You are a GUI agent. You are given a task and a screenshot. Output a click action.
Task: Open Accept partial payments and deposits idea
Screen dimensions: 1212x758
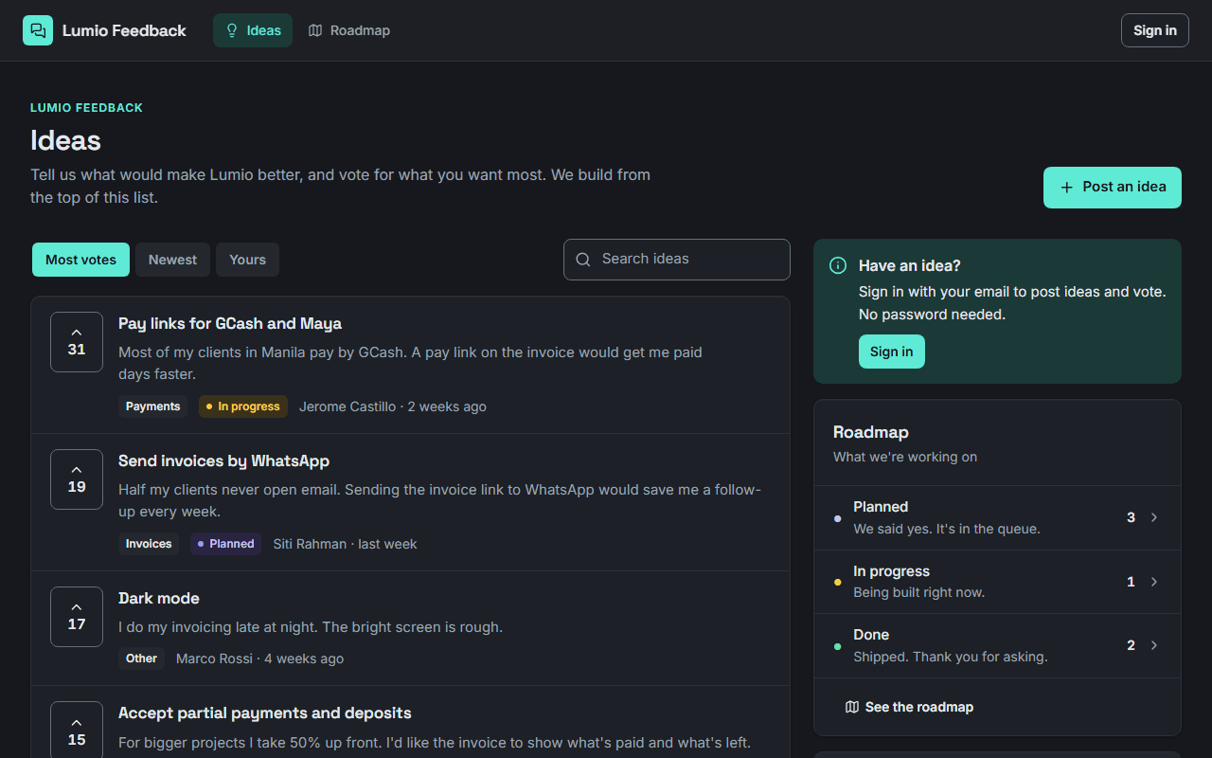tap(265, 713)
